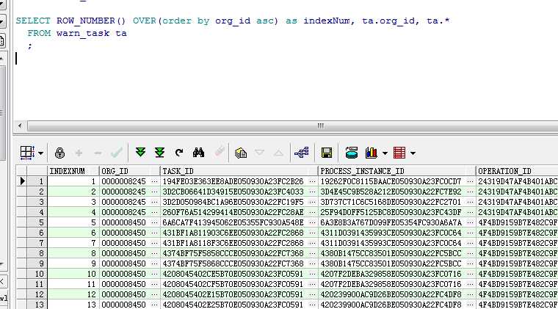Image resolution: width=558 pixels, height=309 pixels.
Task: Sort by the INDEXNUM column header
Action: (73, 171)
